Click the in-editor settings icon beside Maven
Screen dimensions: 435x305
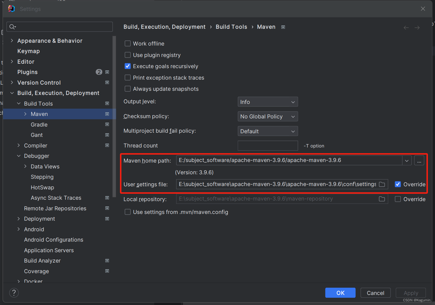[x=107, y=114]
